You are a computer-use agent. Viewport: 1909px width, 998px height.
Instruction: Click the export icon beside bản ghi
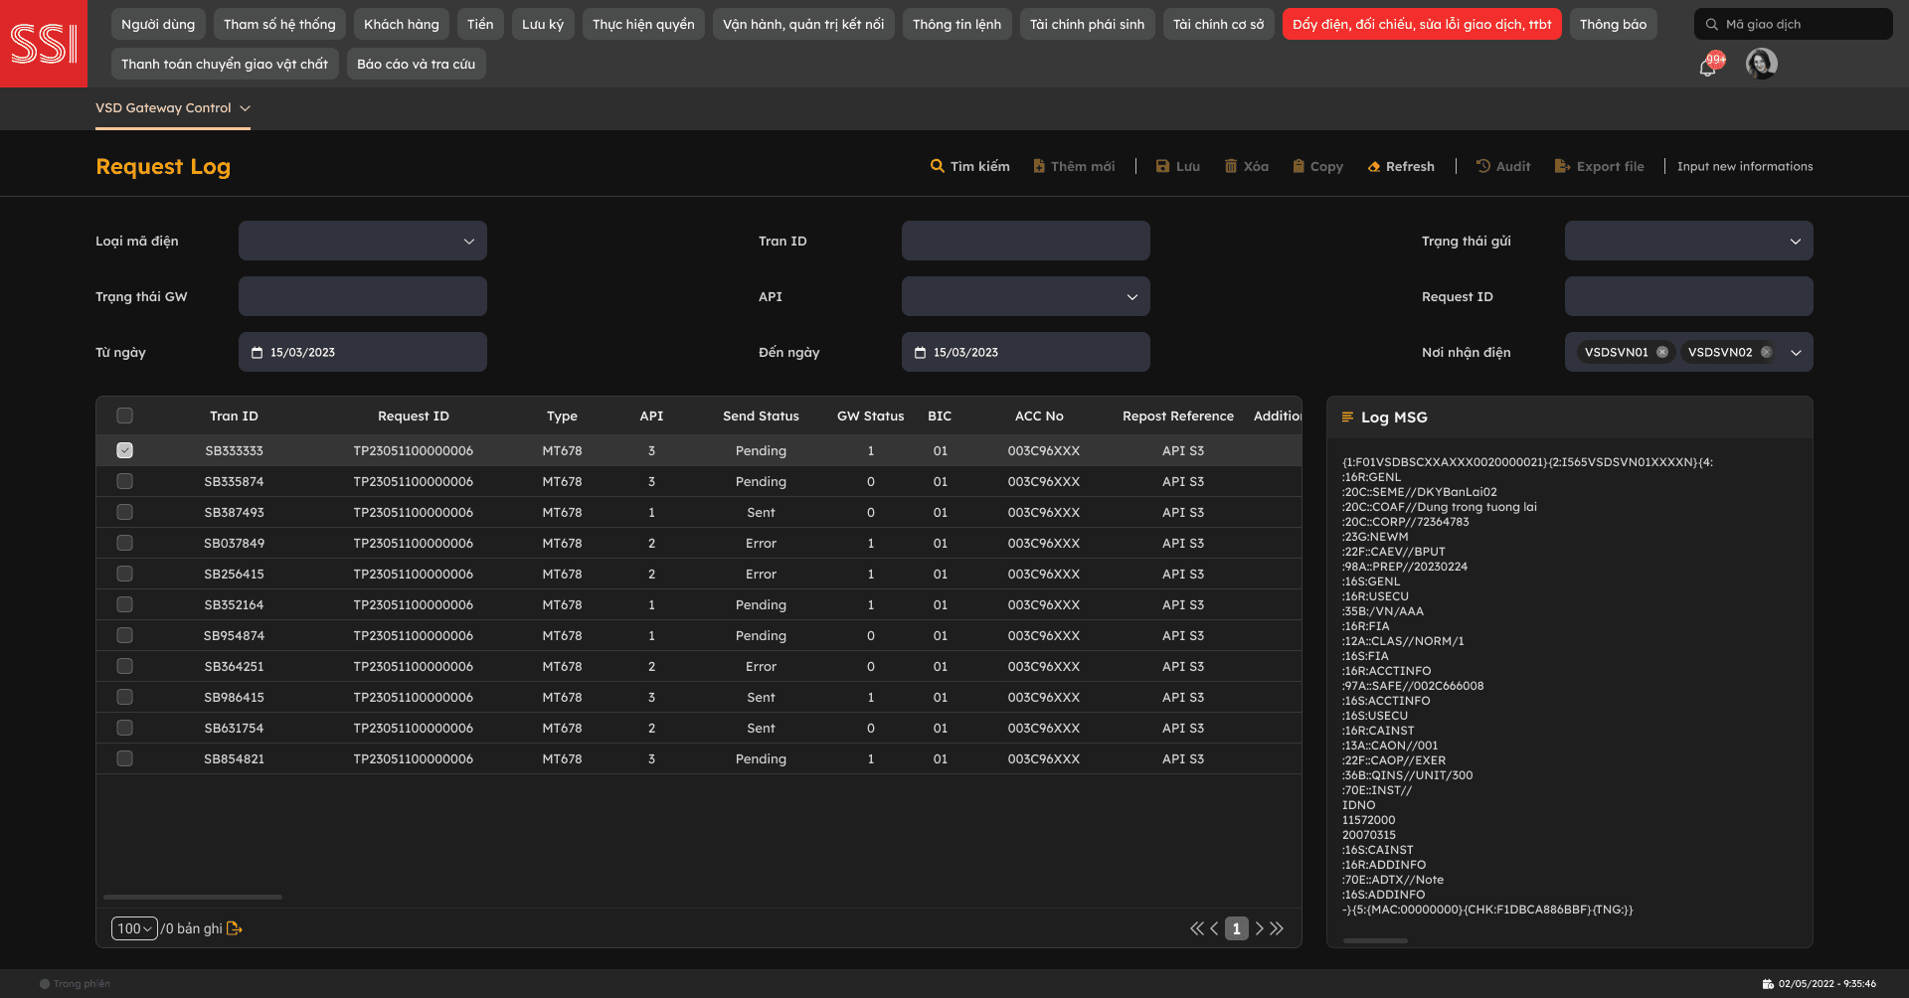point(235,928)
